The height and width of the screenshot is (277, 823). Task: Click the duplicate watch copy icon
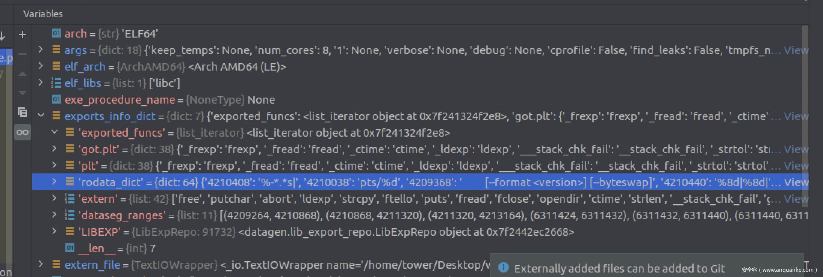coord(23,112)
